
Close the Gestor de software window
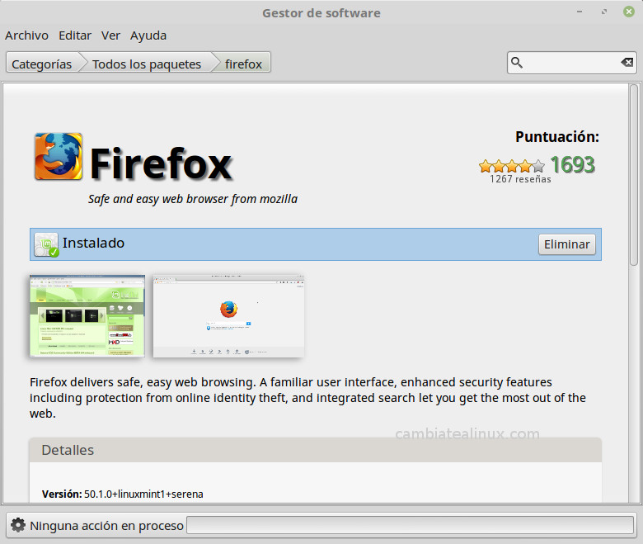[x=629, y=12]
